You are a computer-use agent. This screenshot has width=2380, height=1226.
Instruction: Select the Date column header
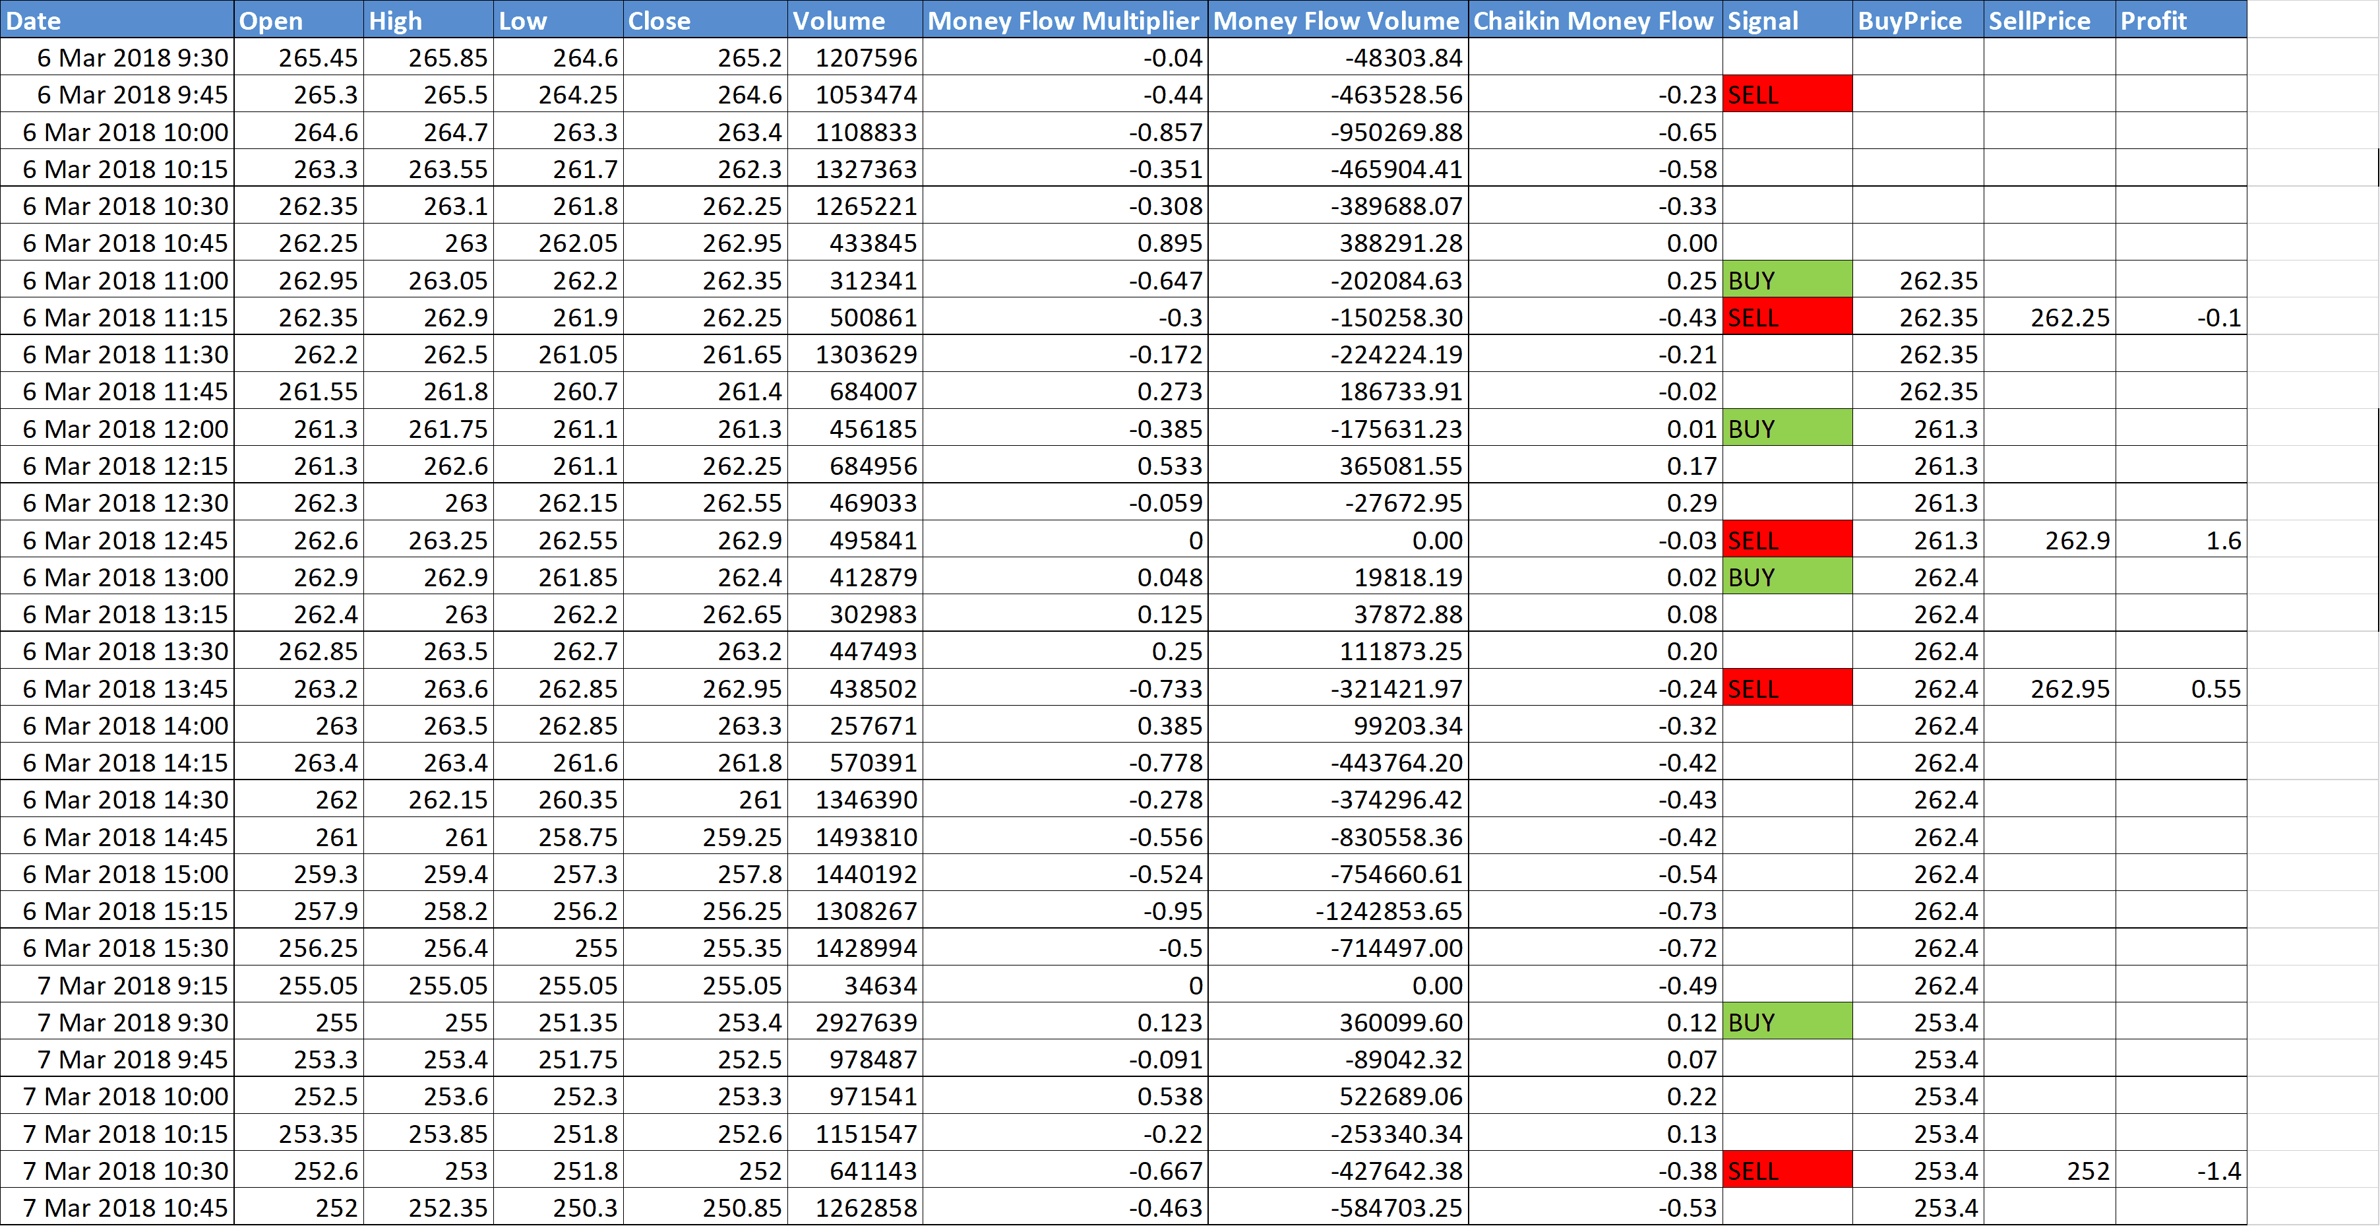(117, 19)
